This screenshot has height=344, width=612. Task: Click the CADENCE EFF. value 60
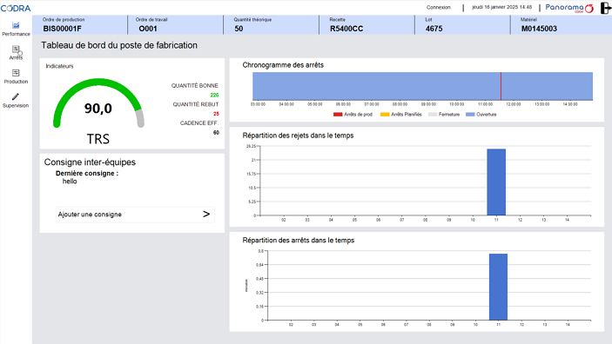216,132
